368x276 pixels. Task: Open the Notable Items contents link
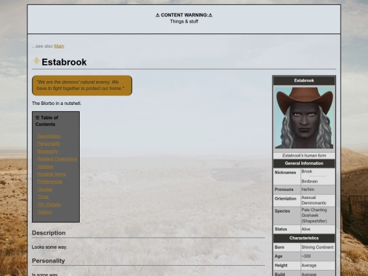(51, 174)
